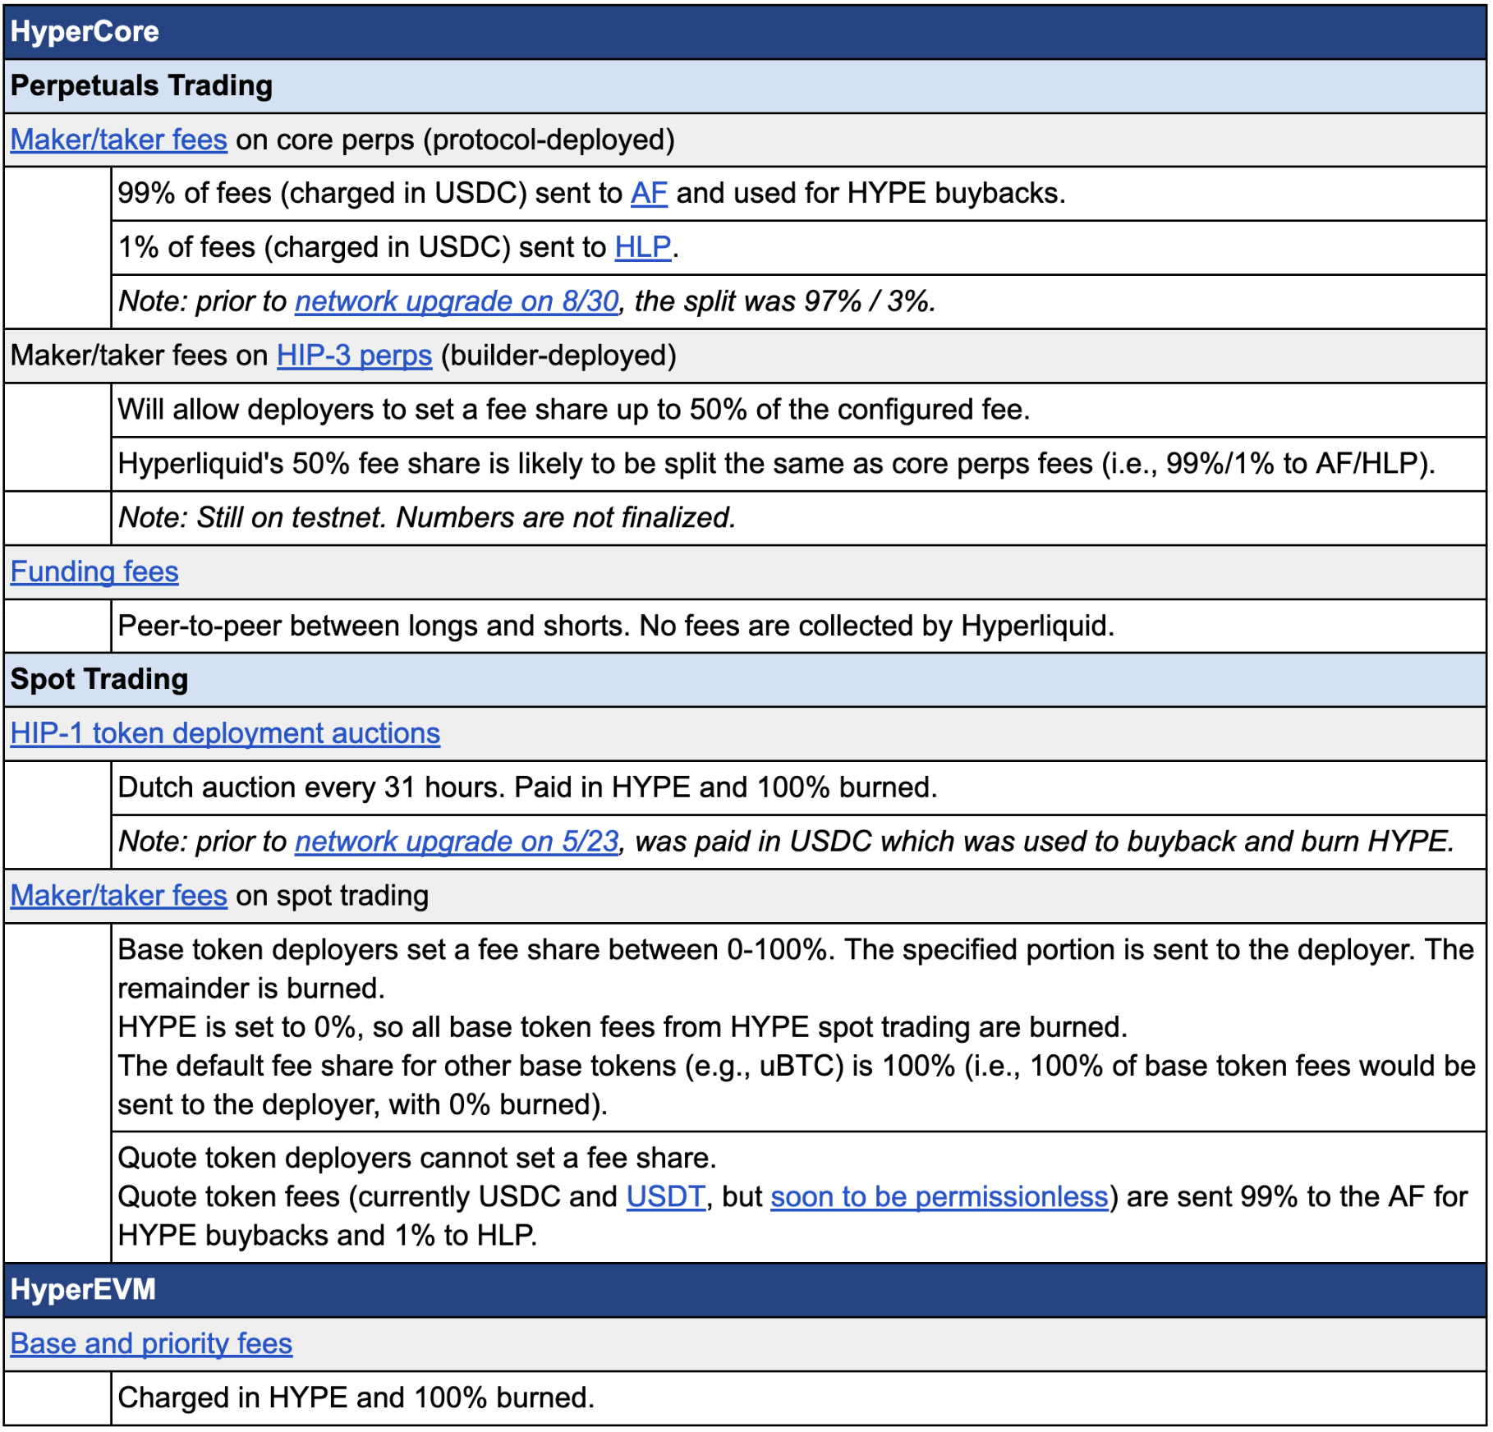Click 'Dutch auction every 31 hours' cell

tap(798, 787)
